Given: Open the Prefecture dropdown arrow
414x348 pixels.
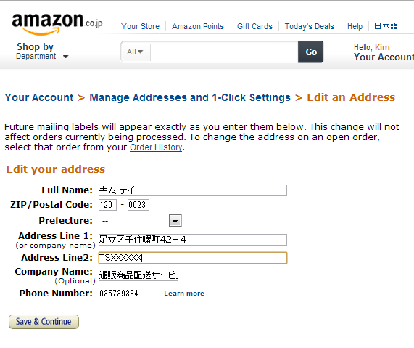Looking at the screenshot, I should tap(175, 221).
